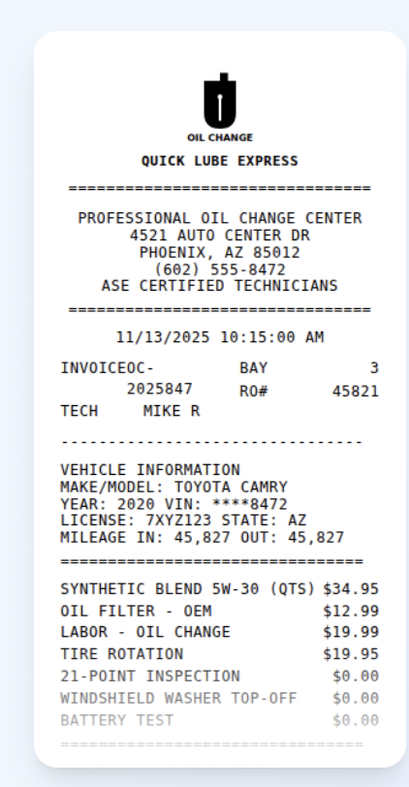The width and height of the screenshot is (409, 787).
Task: Select the 4521 AUTO CENTER DR address
Action: (220, 236)
